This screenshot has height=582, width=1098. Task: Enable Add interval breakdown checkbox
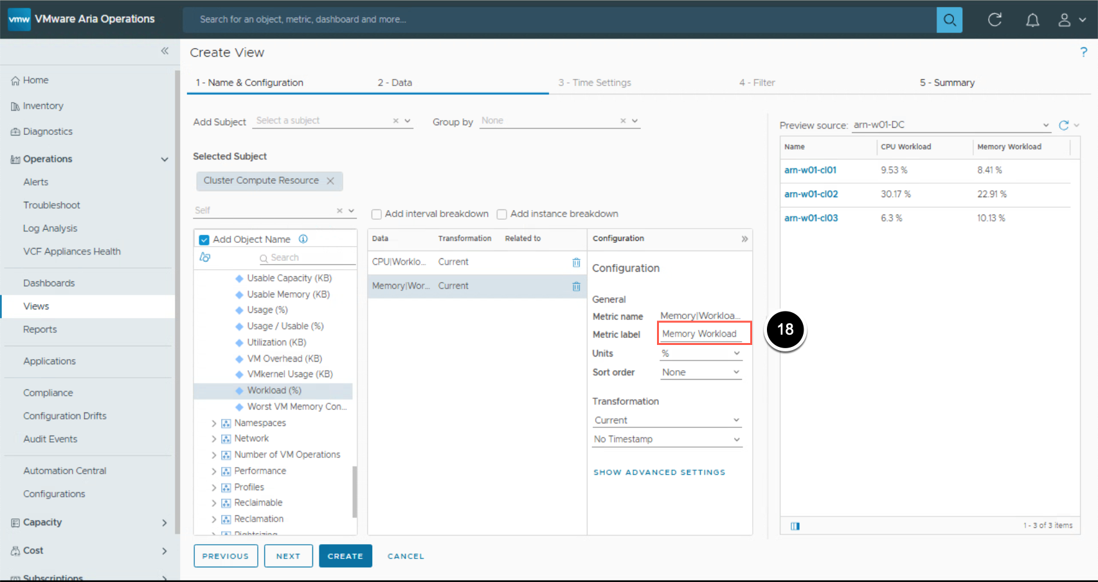click(377, 215)
